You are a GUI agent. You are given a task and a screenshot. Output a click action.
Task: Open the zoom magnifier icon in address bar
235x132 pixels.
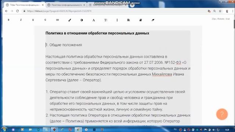tap(214, 11)
